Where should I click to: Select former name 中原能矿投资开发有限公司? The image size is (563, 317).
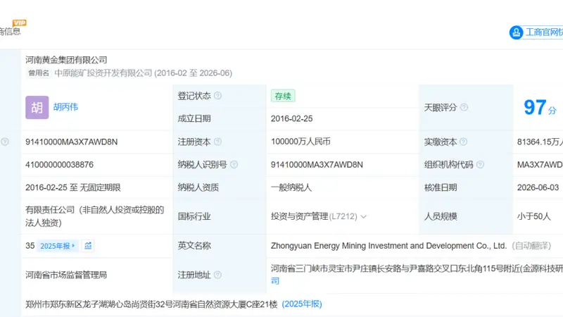click(x=103, y=73)
